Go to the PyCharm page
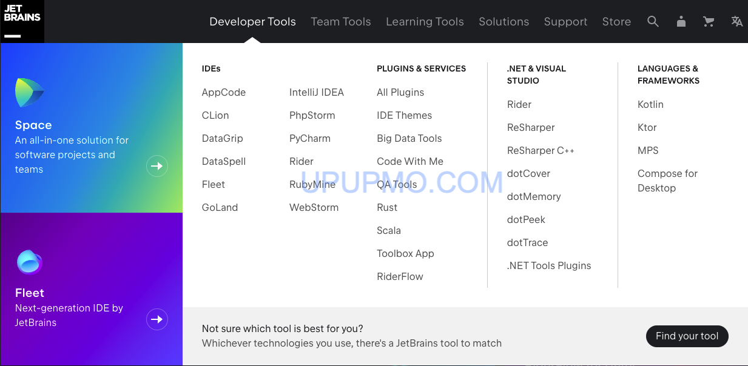Image resolution: width=748 pixels, height=366 pixels. coord(309,139)
